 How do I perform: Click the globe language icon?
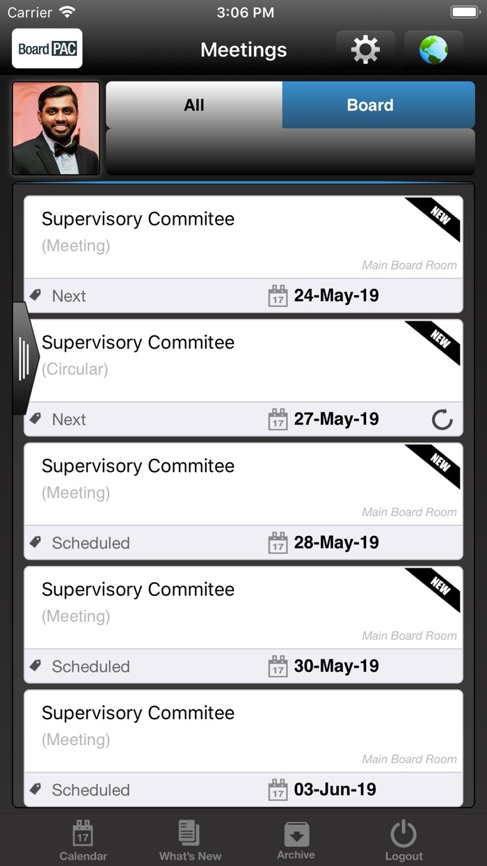(433, 49)
